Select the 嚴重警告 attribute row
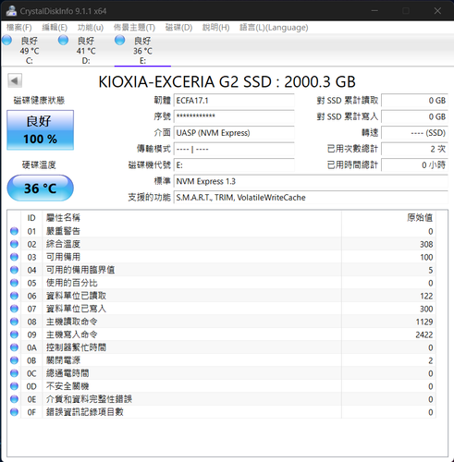Image resolution: width=454 pixels, height=462 pixels. tap(222, 231)
